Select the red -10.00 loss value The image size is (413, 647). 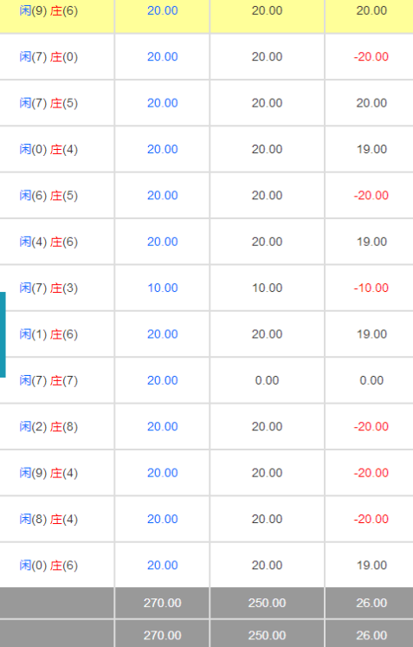(x=371, y=288)
